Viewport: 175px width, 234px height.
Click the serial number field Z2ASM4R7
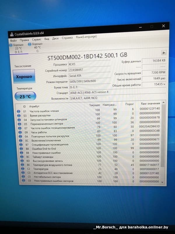coord(90,69)
